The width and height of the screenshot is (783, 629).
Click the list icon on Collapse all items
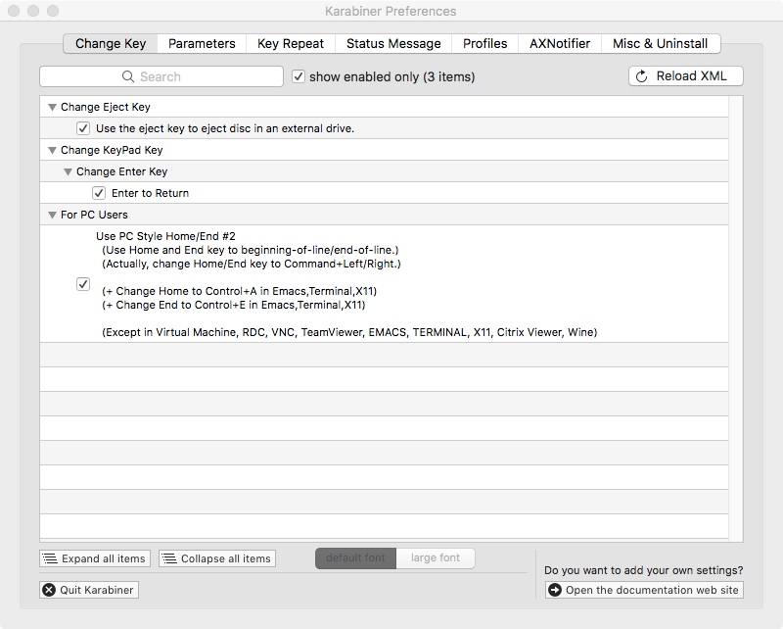coord(169,558)
